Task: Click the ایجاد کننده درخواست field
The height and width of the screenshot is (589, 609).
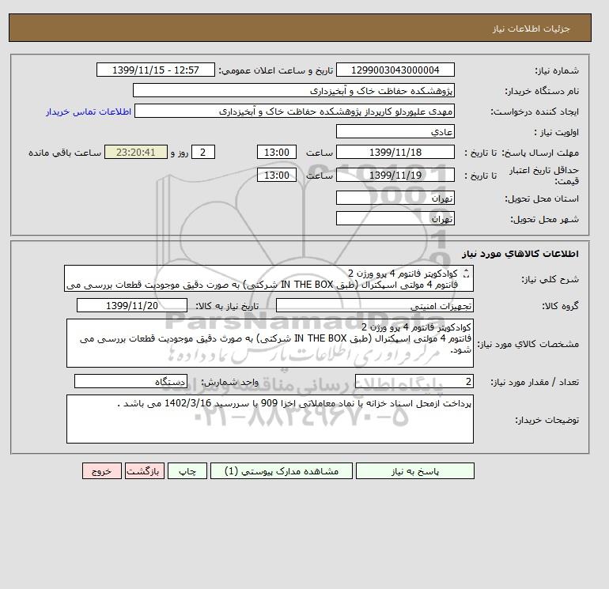Action: [294, 111]
